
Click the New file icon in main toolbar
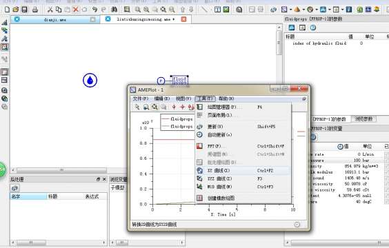click(x=7, y=10)
